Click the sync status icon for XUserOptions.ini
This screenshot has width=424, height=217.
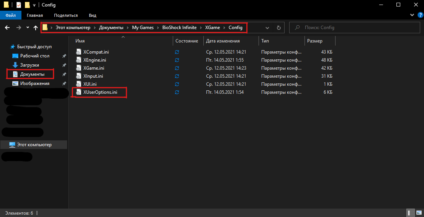pyautogui.click(x=177, y=92)
